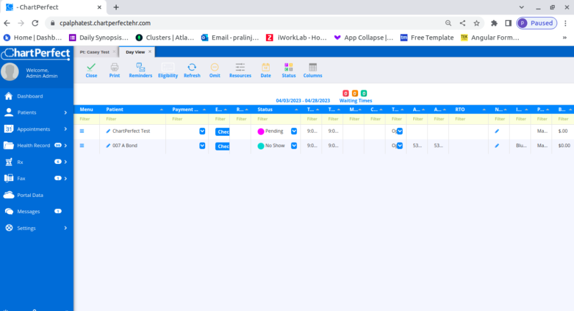Click the Check button for 007 A Bond
Viewport: 574px width, 311px height.
click(x=222, y=146)
